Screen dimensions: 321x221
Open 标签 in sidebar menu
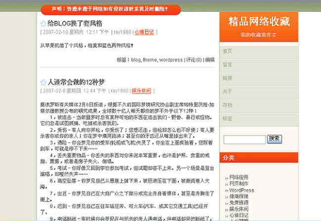pos(259,119)
